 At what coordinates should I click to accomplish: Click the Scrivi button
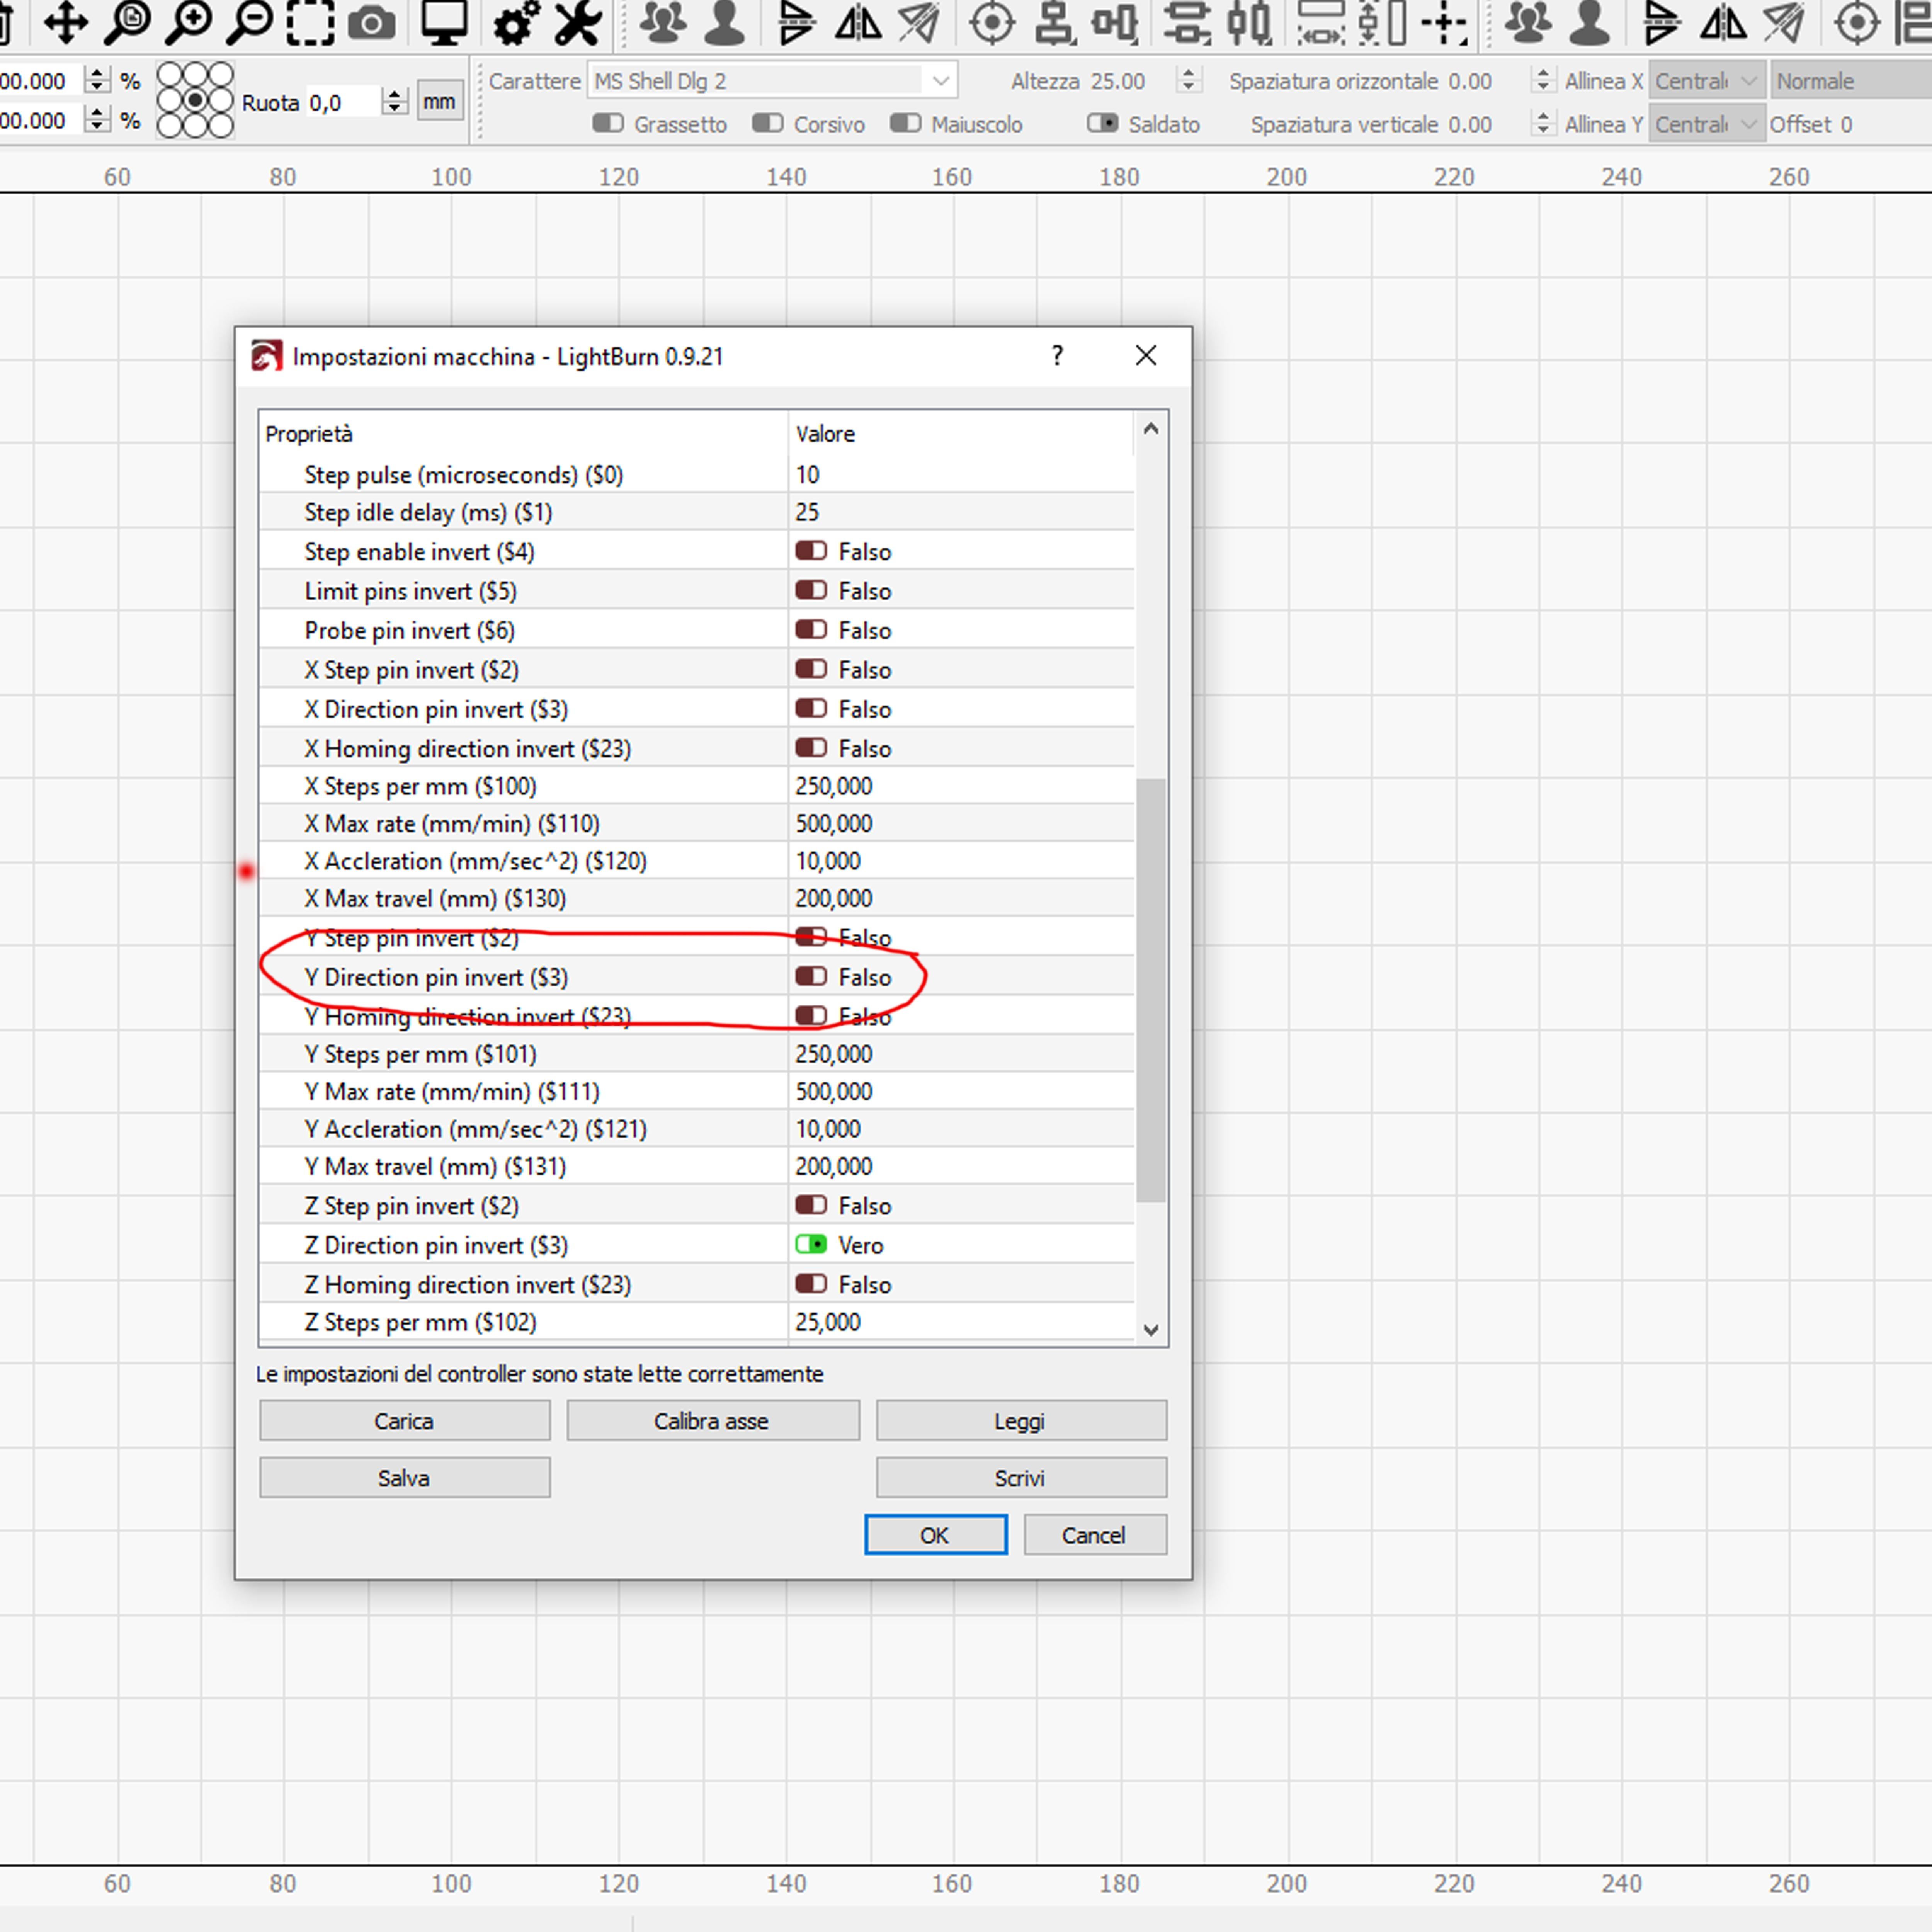point(1020,1477)
